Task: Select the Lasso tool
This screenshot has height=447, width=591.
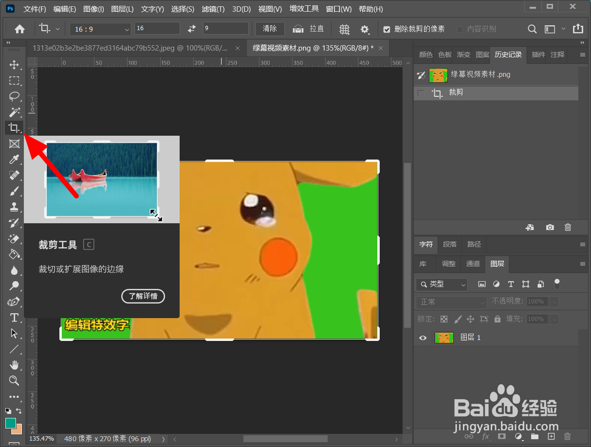Action: (x=14, y=96)
